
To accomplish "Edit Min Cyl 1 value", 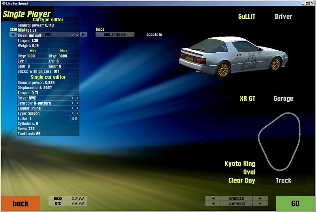I will [x=32, y=61].
